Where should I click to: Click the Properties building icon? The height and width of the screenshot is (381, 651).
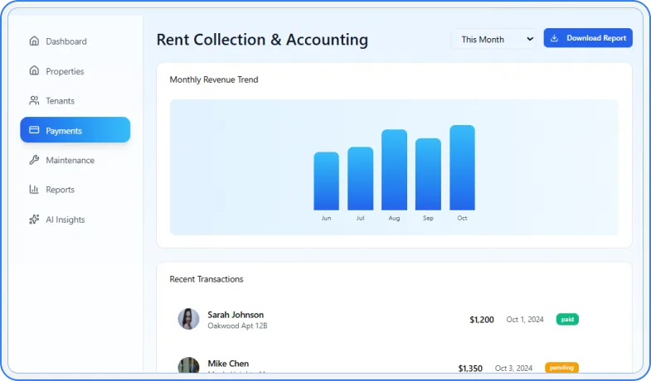click(34, 71)
